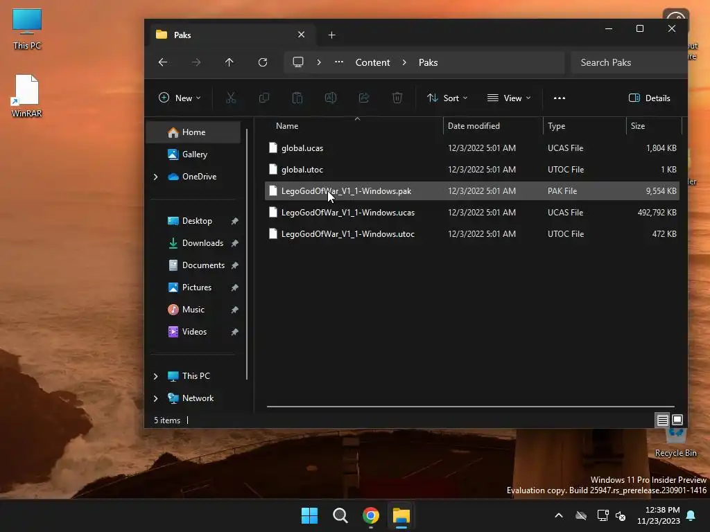Open the See more ellipsis in toolbar

(x=560, y=98)
